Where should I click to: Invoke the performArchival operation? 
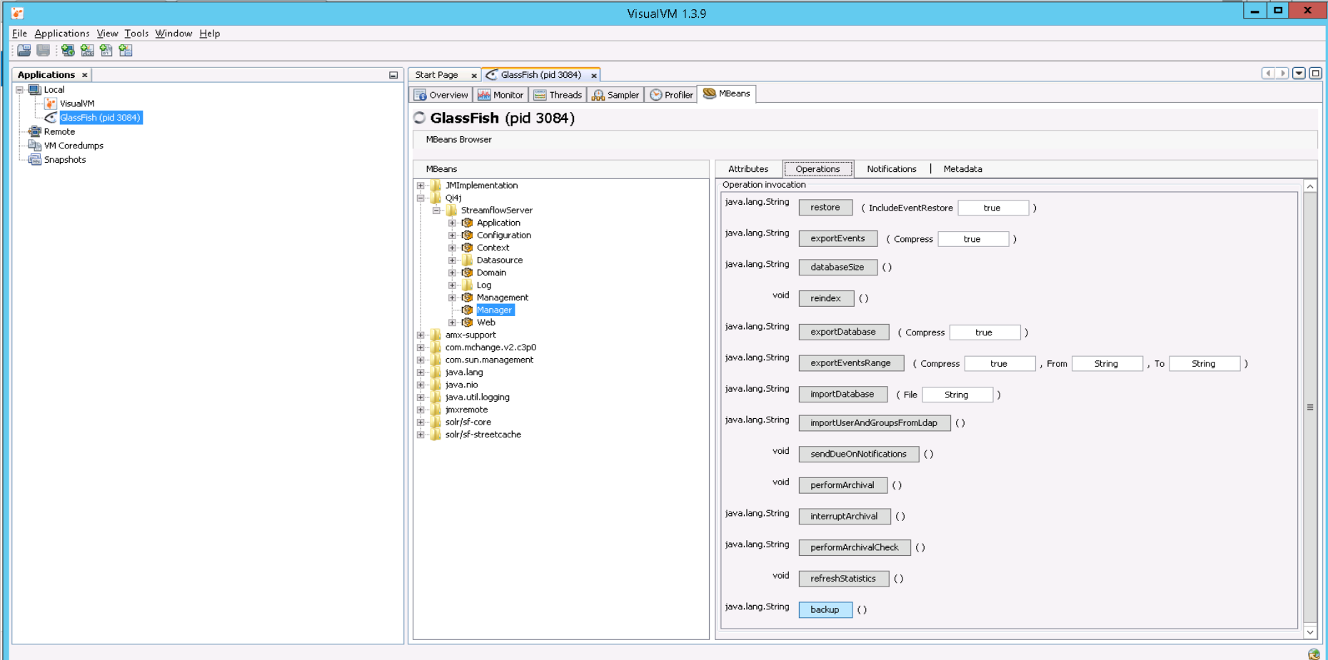[842, 485]
